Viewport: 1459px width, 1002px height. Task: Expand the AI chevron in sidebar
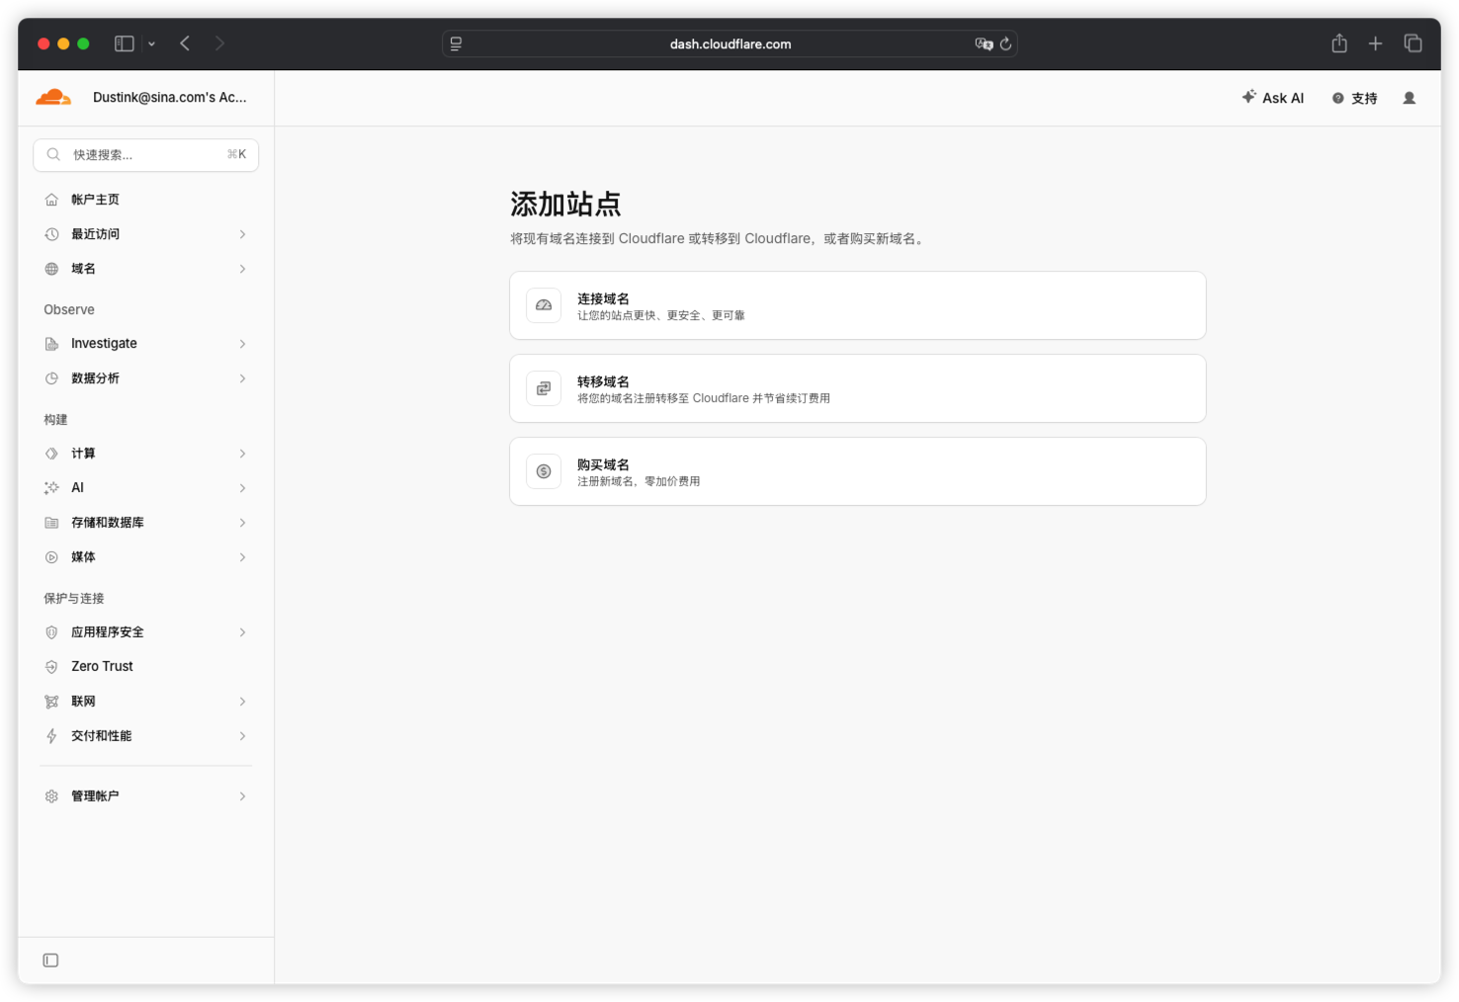click(x=242, y=488)
